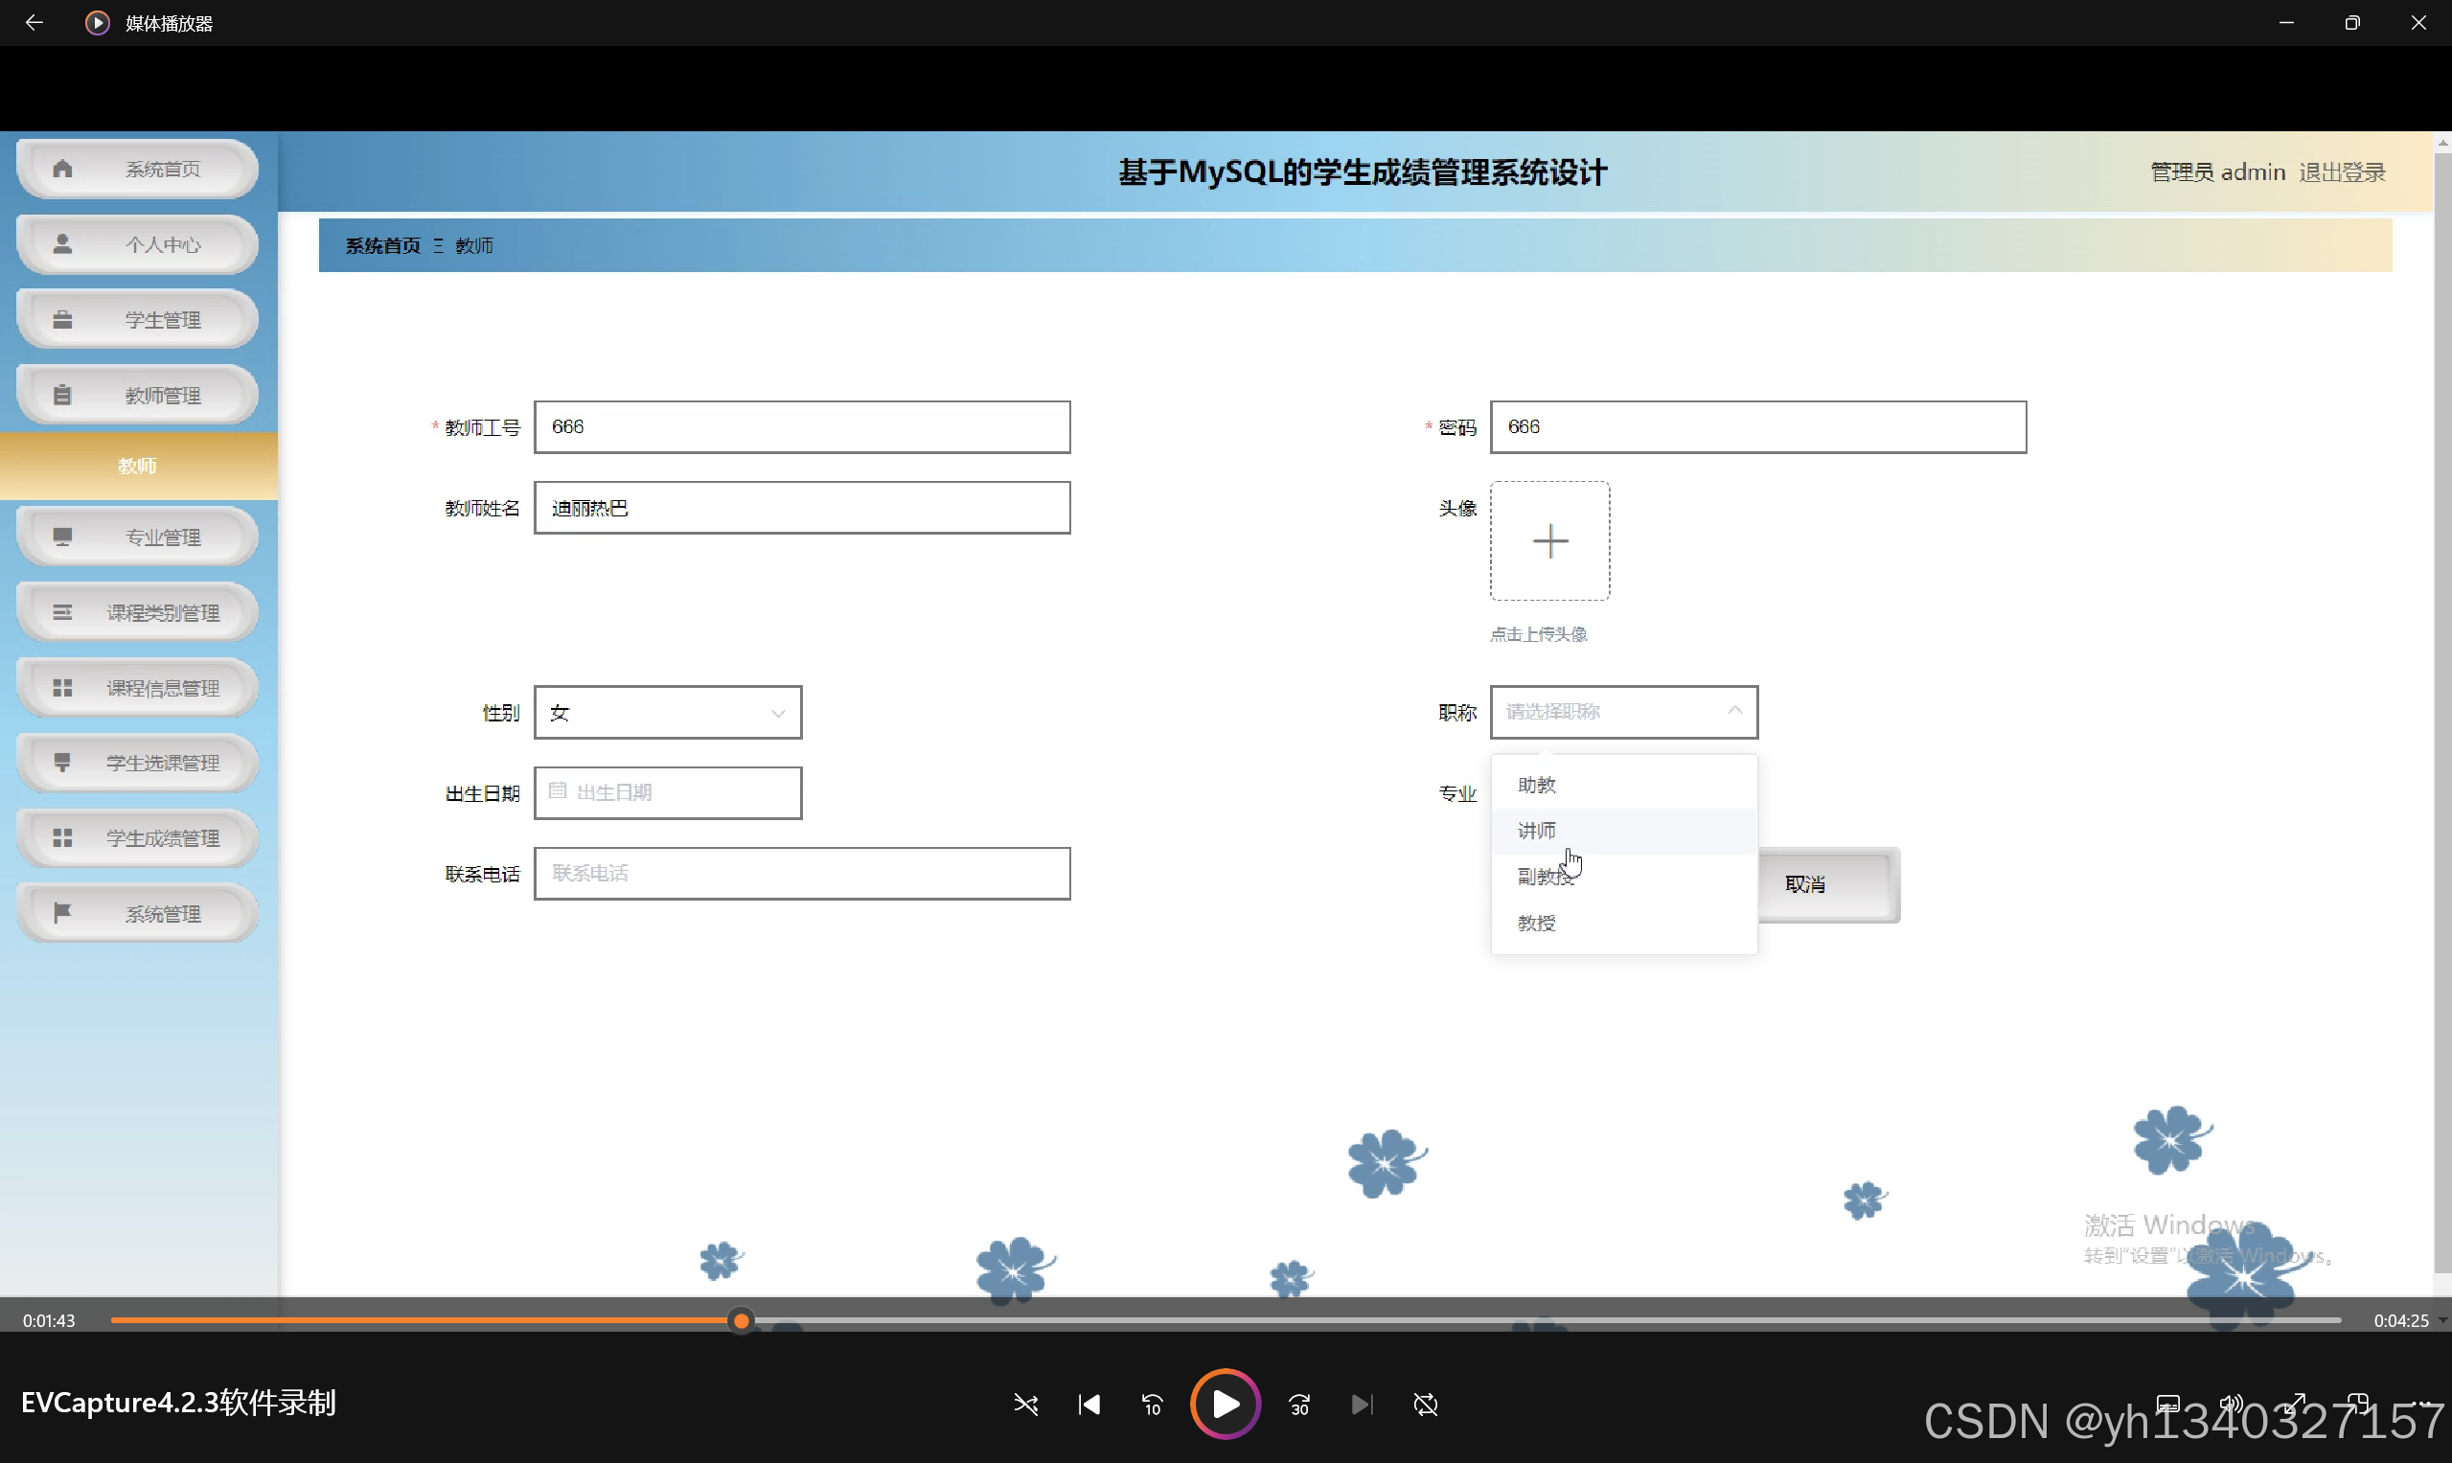Skip back 10 seconds
The width and height of the screenshot is (2452, 1463).
(x=1152, y=1404)
